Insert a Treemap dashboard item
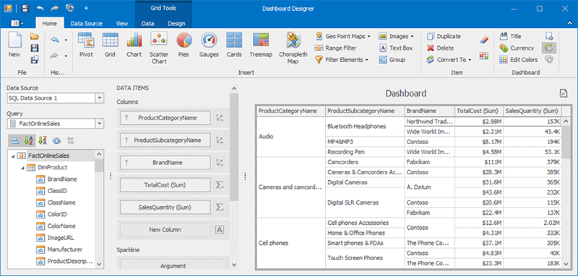 [261, 45]
